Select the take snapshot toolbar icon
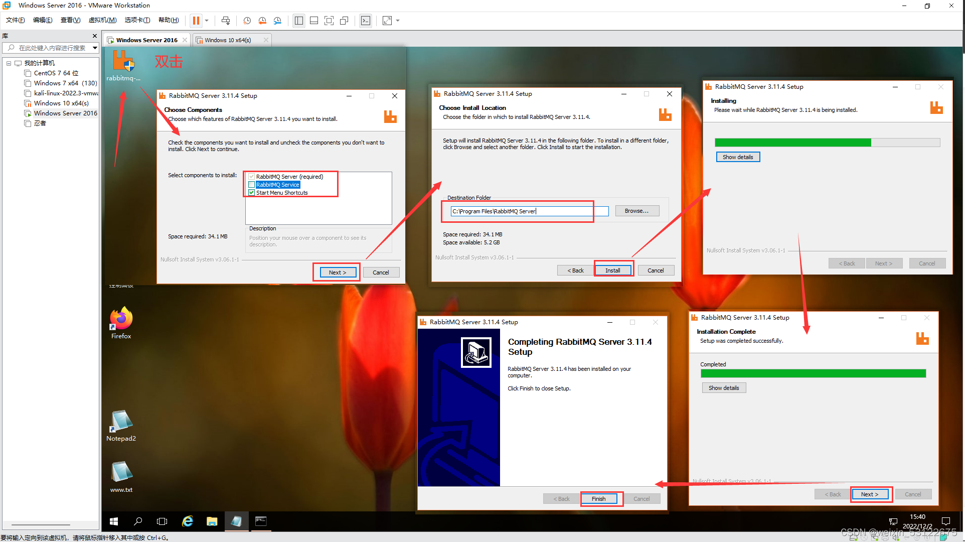 247,21
